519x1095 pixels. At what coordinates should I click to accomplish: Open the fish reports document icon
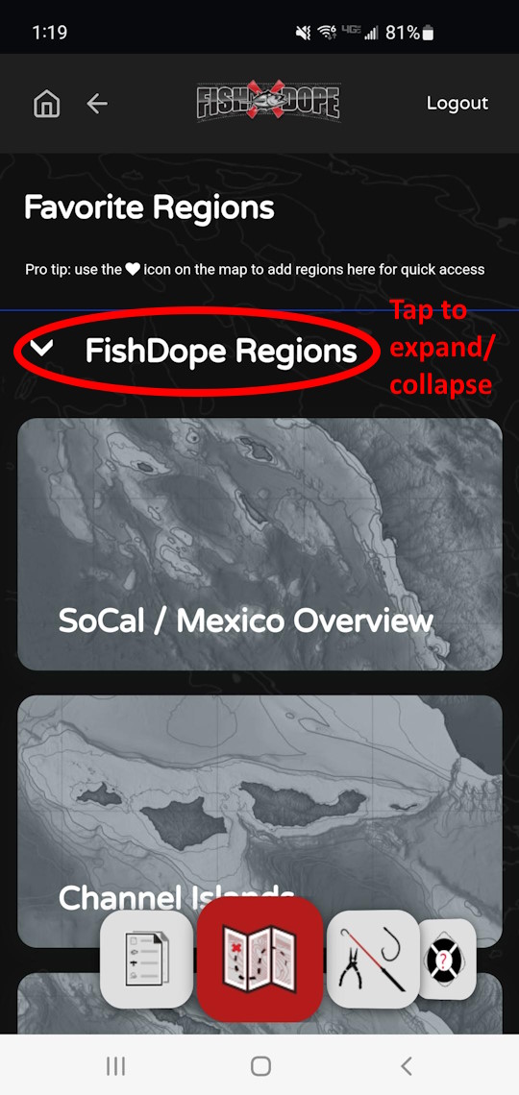(147, 959)
